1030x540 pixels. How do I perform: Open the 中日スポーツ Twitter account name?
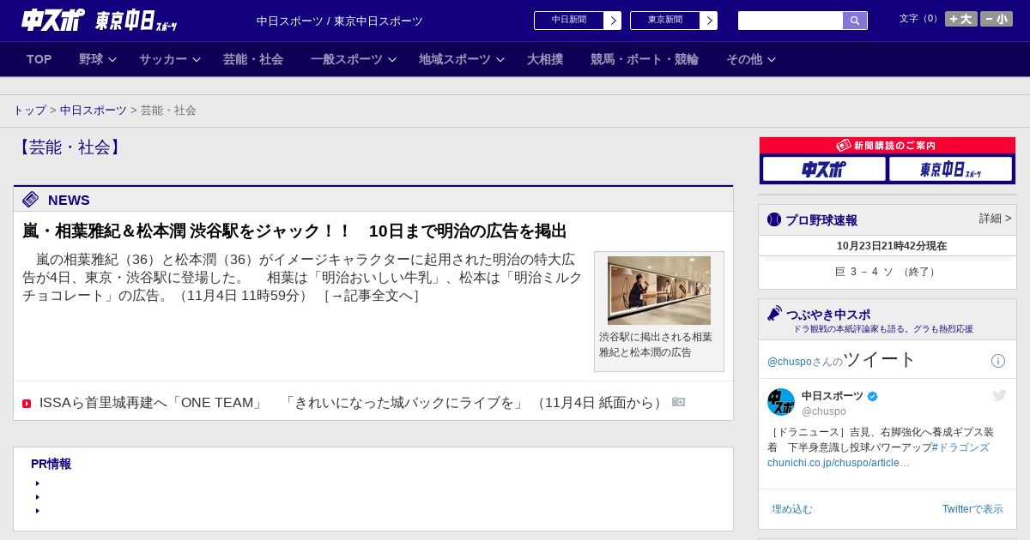[833, 396]
